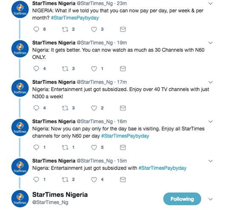226x210 pixels.
Task: Open the chevron menu beside Following button
Action: (211, 199)
